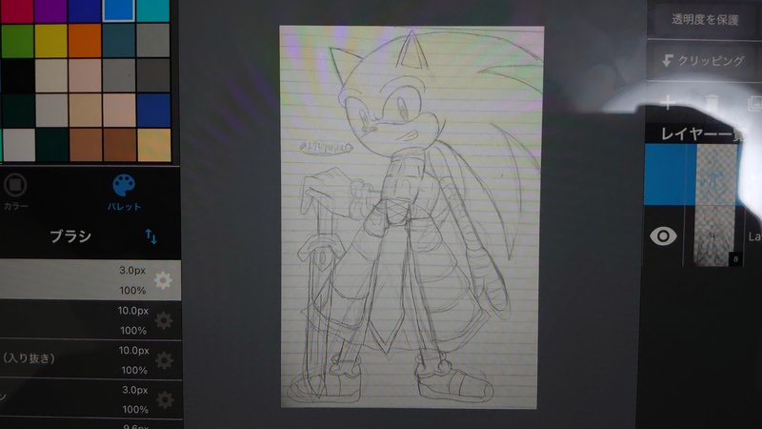Switch to the パレット tab

click(x=124, y=193)
